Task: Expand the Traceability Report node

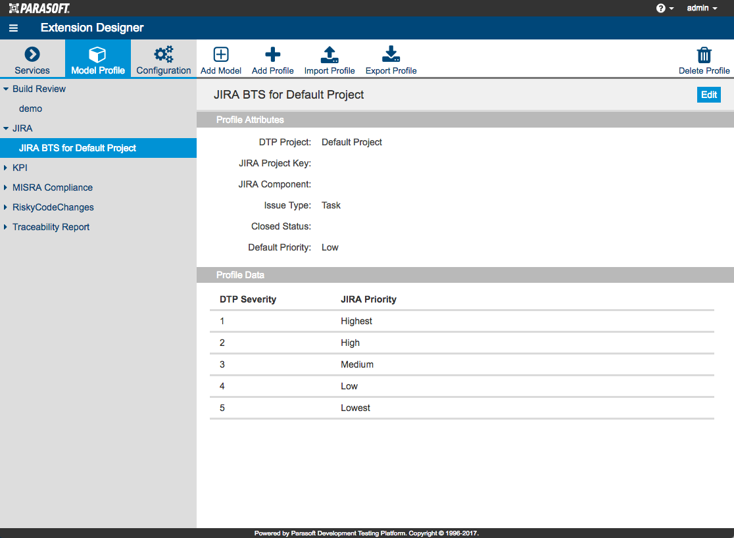Action: 6,227
